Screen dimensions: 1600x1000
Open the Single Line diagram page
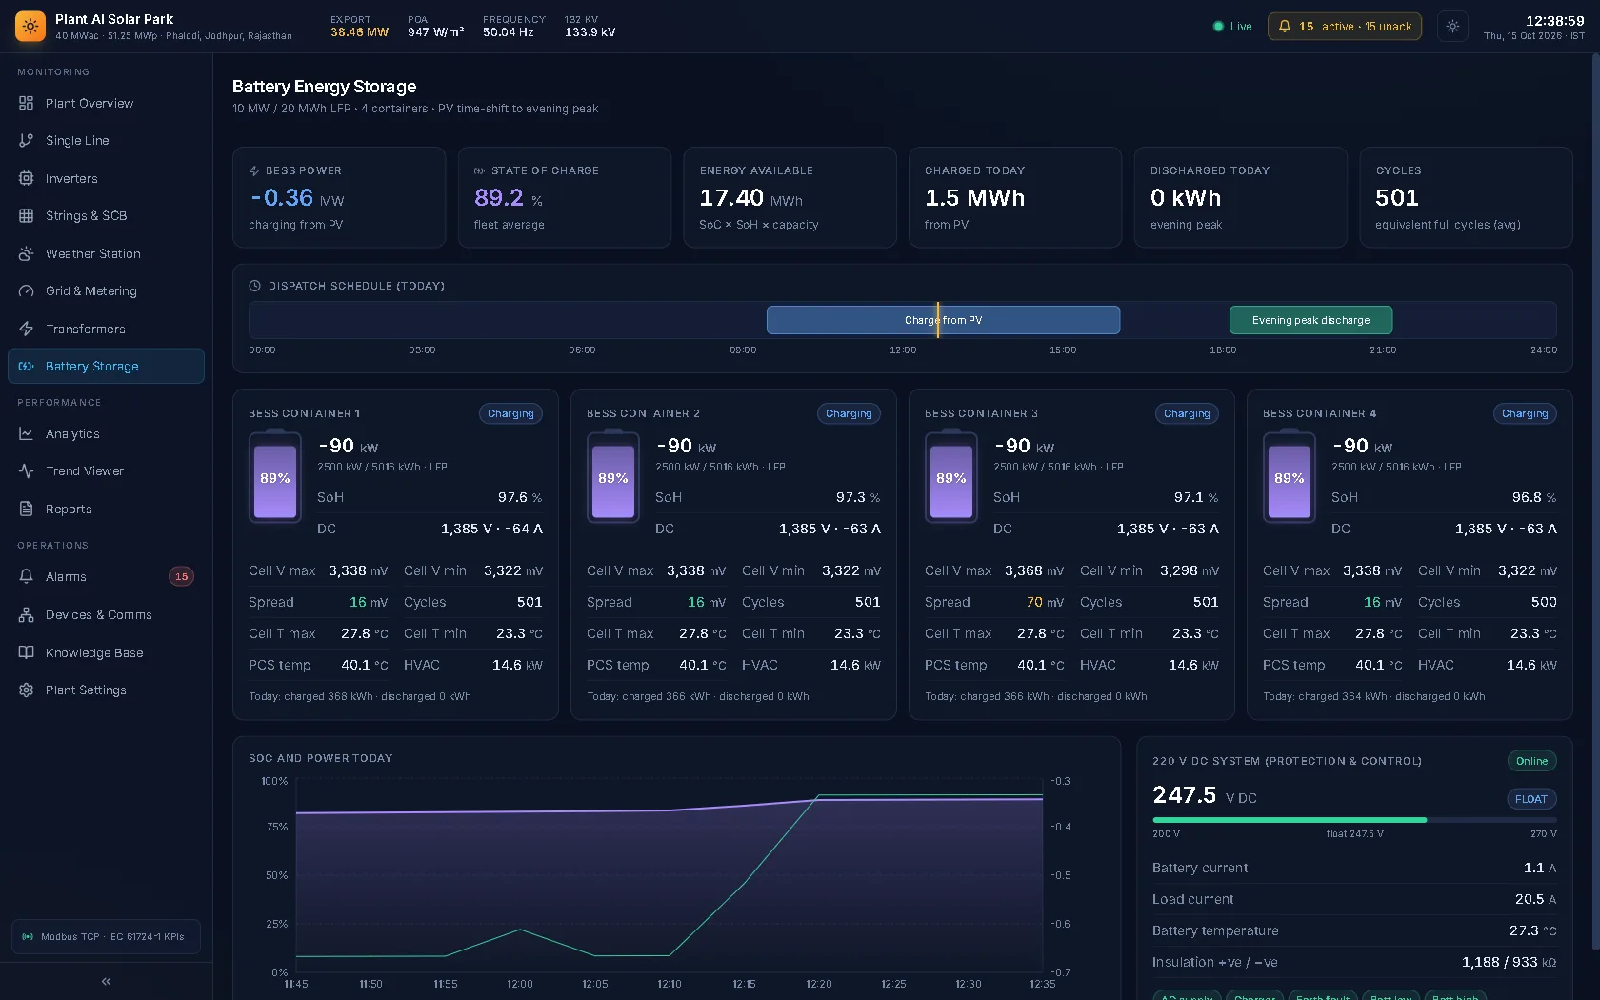[106, 140]
